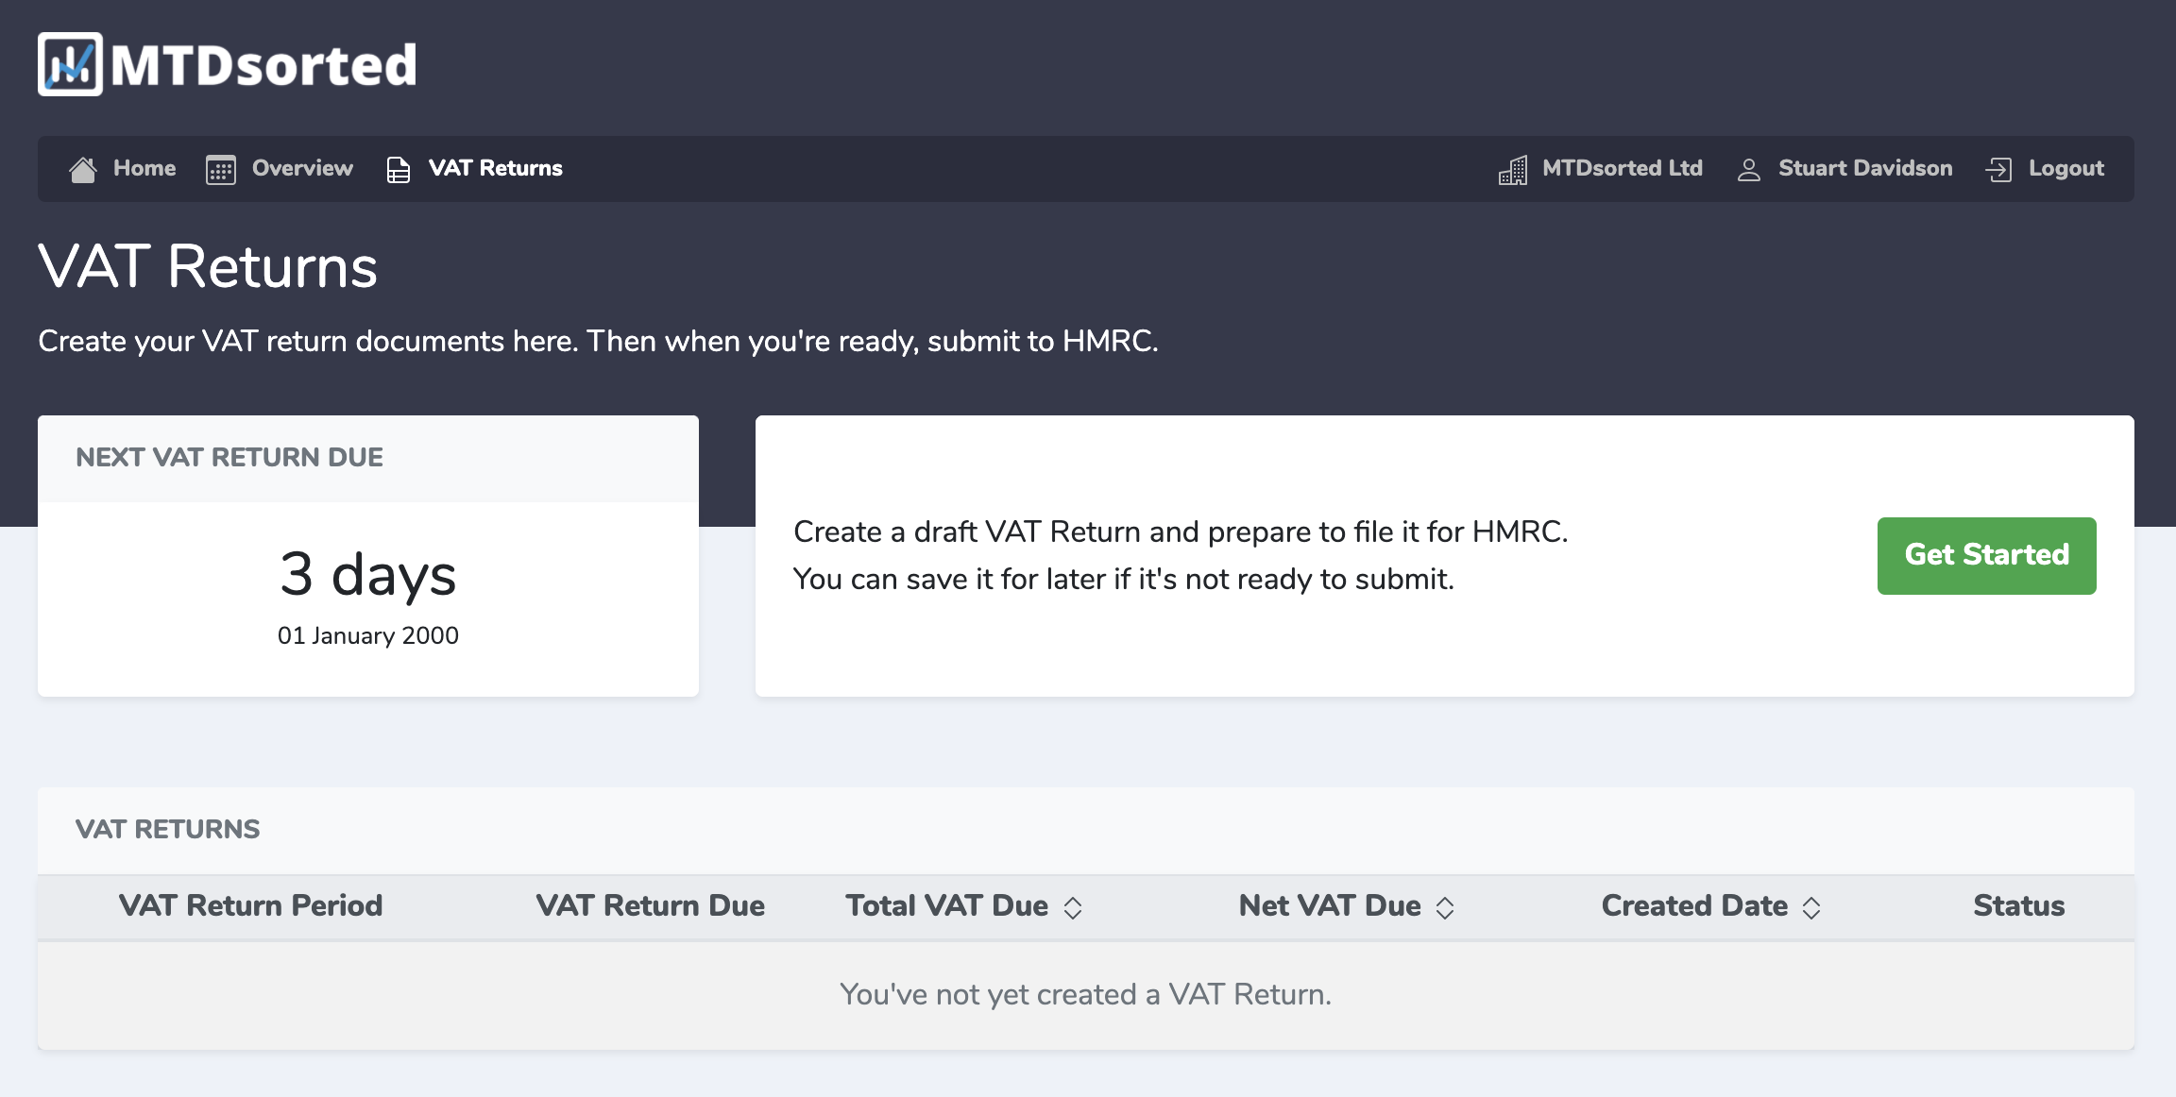Click the Logout link text
This screenshot has width=2176, height=1097.
coord(2066,168)
